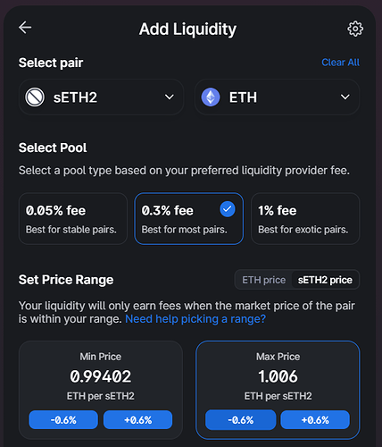Open the settings gear icon

355,29
